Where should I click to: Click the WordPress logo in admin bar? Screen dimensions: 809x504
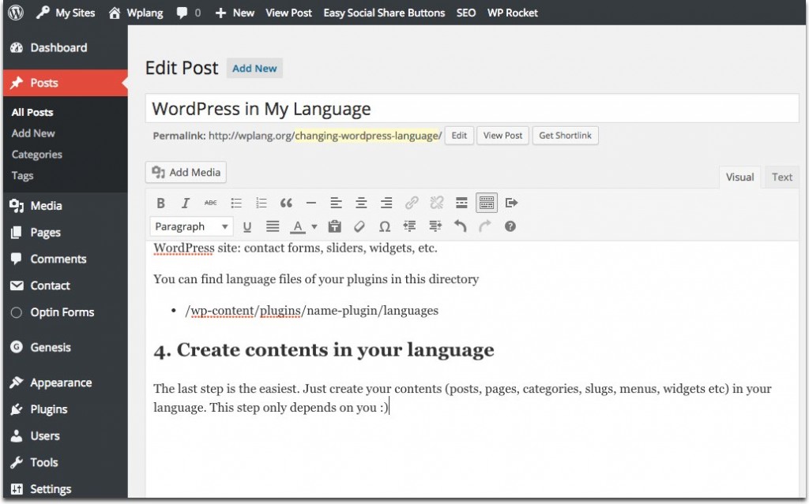[x=16, y=13]
